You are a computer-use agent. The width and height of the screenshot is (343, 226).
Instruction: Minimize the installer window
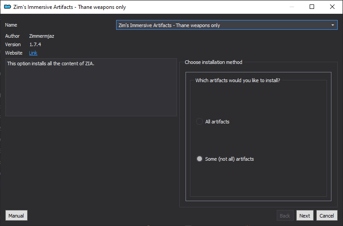(291, 7)
